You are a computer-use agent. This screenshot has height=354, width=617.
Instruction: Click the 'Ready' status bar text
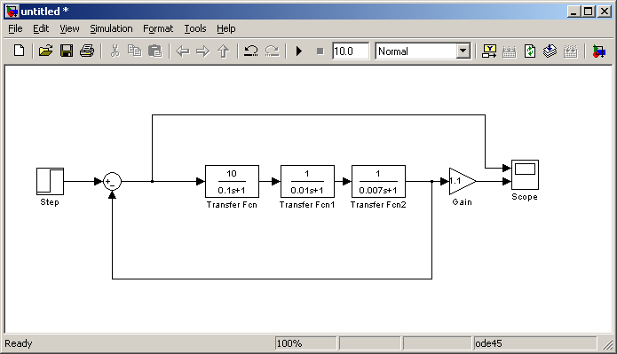tap(18, 343)
